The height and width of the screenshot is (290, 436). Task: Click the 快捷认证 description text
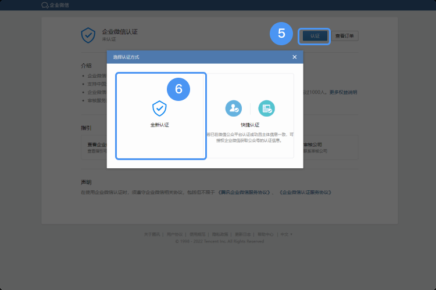[x=250, y=137]
